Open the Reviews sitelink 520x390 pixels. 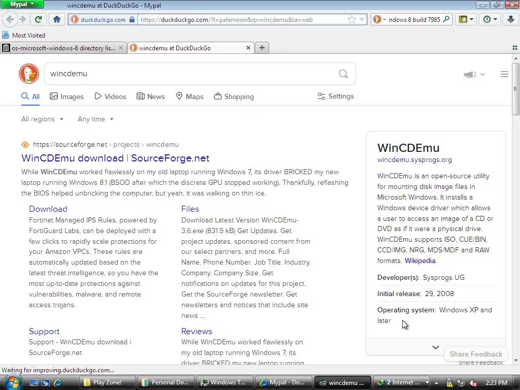pos(197,331)
